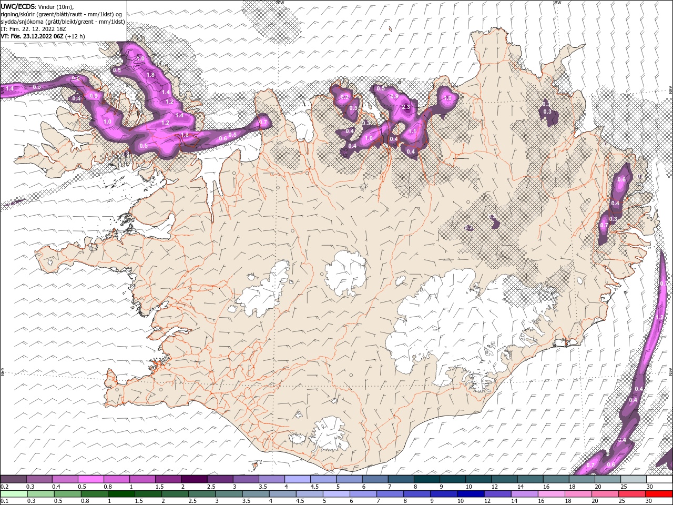The image size is (673, 505).
Task: Pick the white snow swatch at 30
Action: coord(659,479)
